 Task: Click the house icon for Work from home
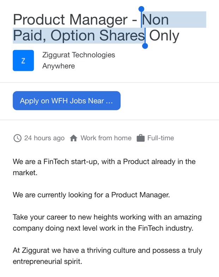click(74, 138)
